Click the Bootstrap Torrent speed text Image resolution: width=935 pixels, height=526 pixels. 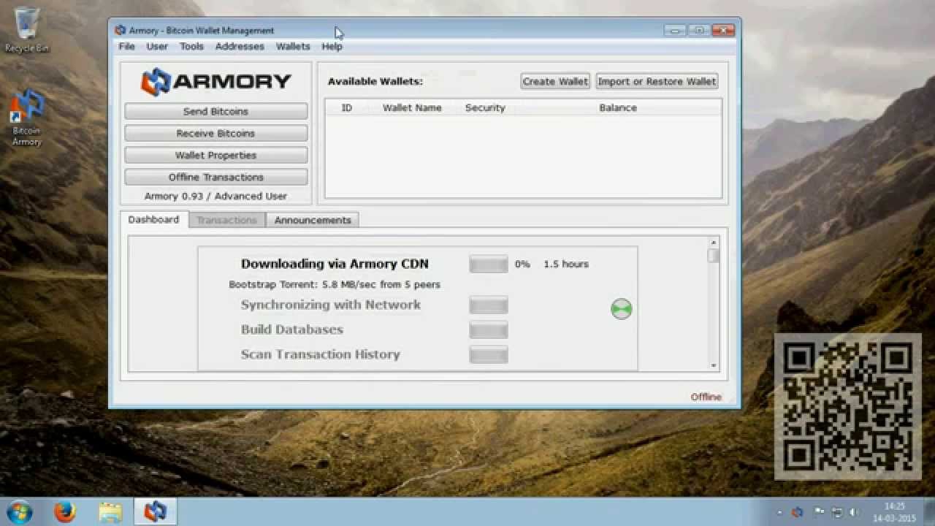(335, 284)
